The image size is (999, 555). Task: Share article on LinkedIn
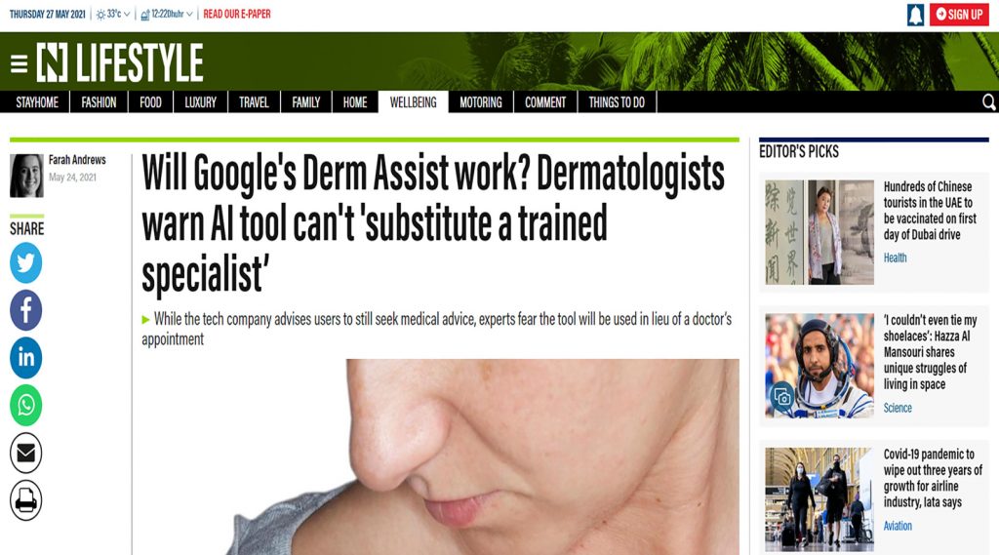[x=26, y=357]
